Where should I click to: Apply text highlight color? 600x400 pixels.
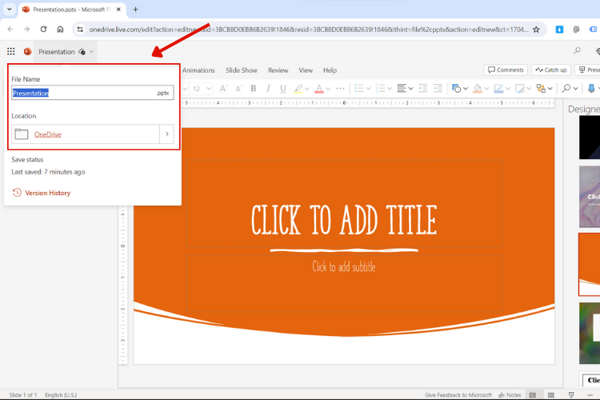[x=298, y=89]
